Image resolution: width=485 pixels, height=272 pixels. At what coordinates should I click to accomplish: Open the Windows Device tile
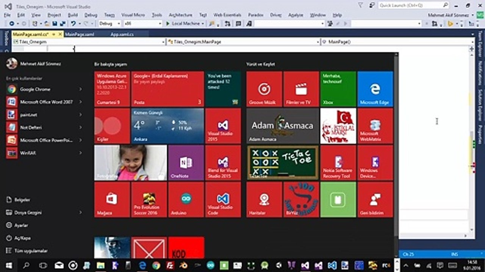375,163
